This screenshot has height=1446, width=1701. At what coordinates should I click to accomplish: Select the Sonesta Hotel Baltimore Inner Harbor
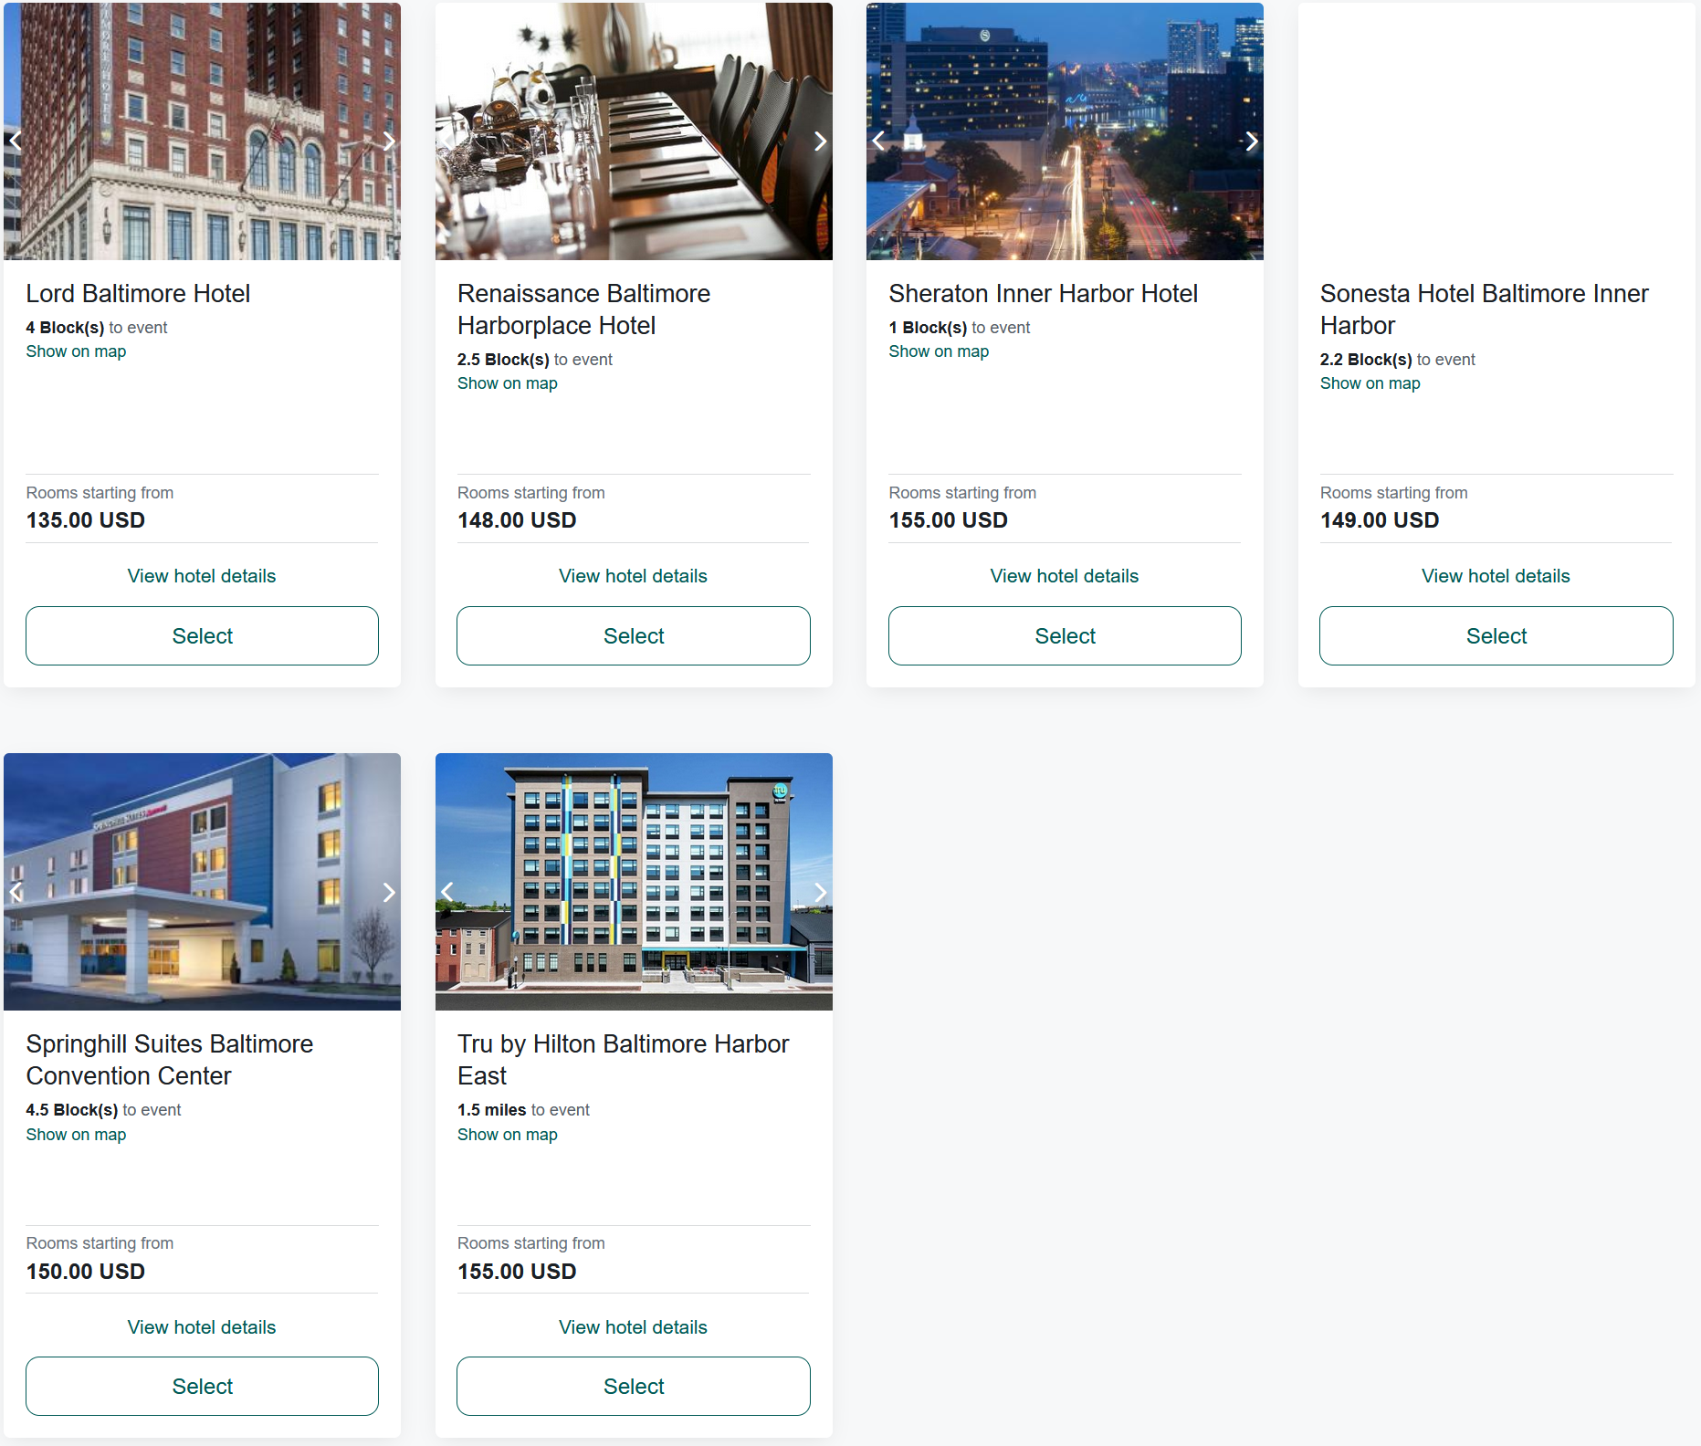point(1496,635)
